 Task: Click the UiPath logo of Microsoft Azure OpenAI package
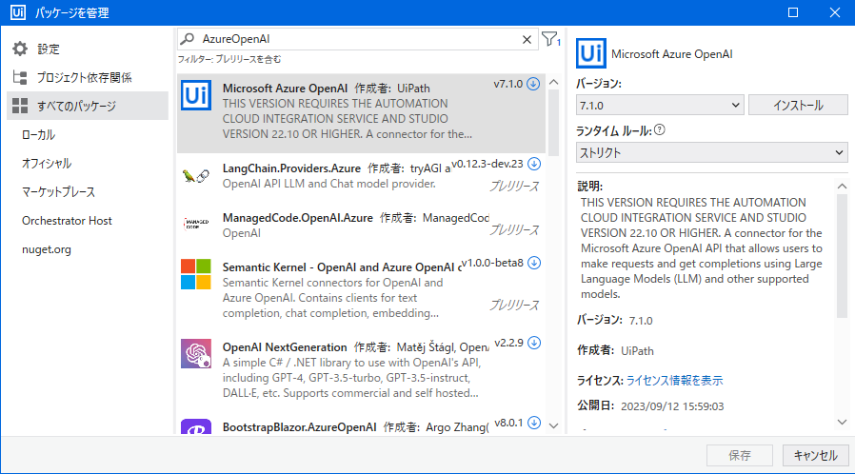click(x=196, y=95)
